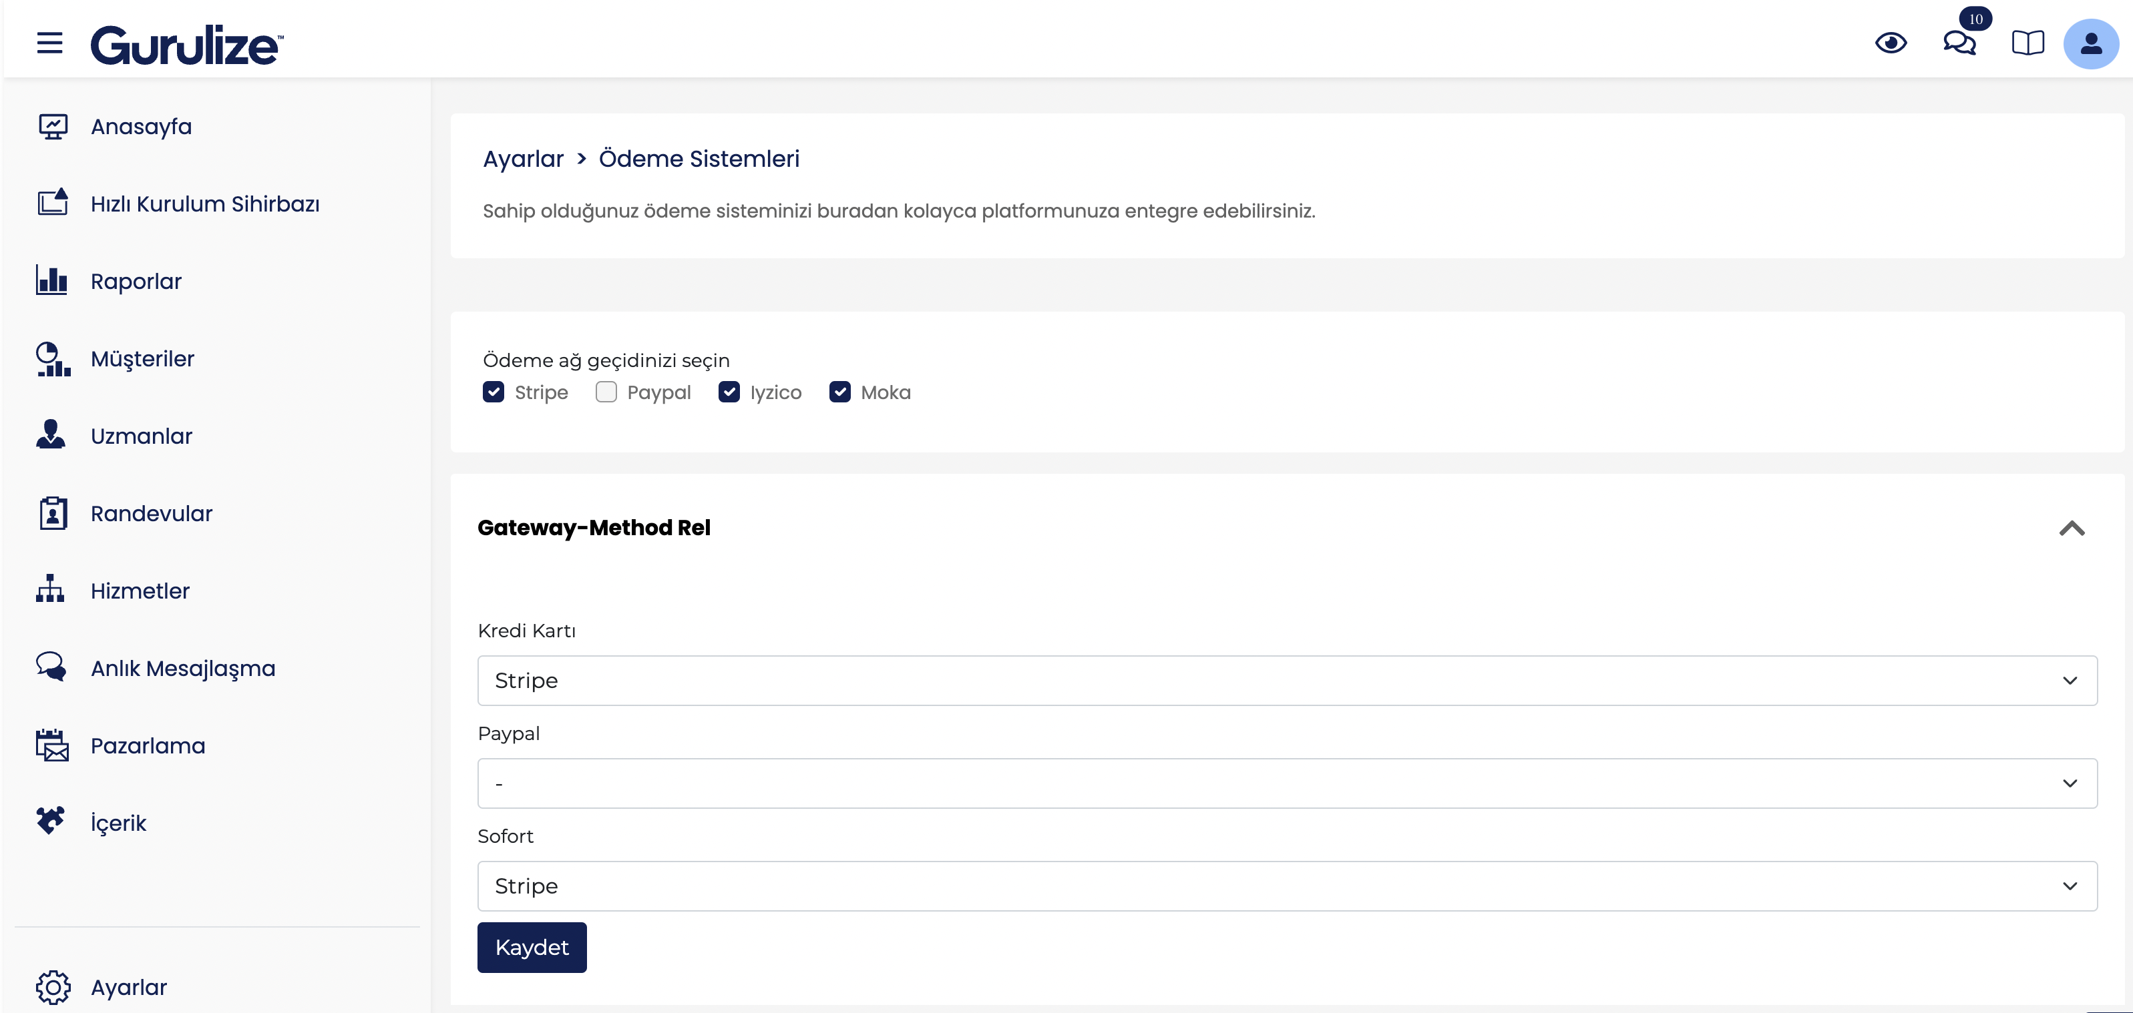
Task: Click the Gurulize logo
Action: [x=187, y=45]
